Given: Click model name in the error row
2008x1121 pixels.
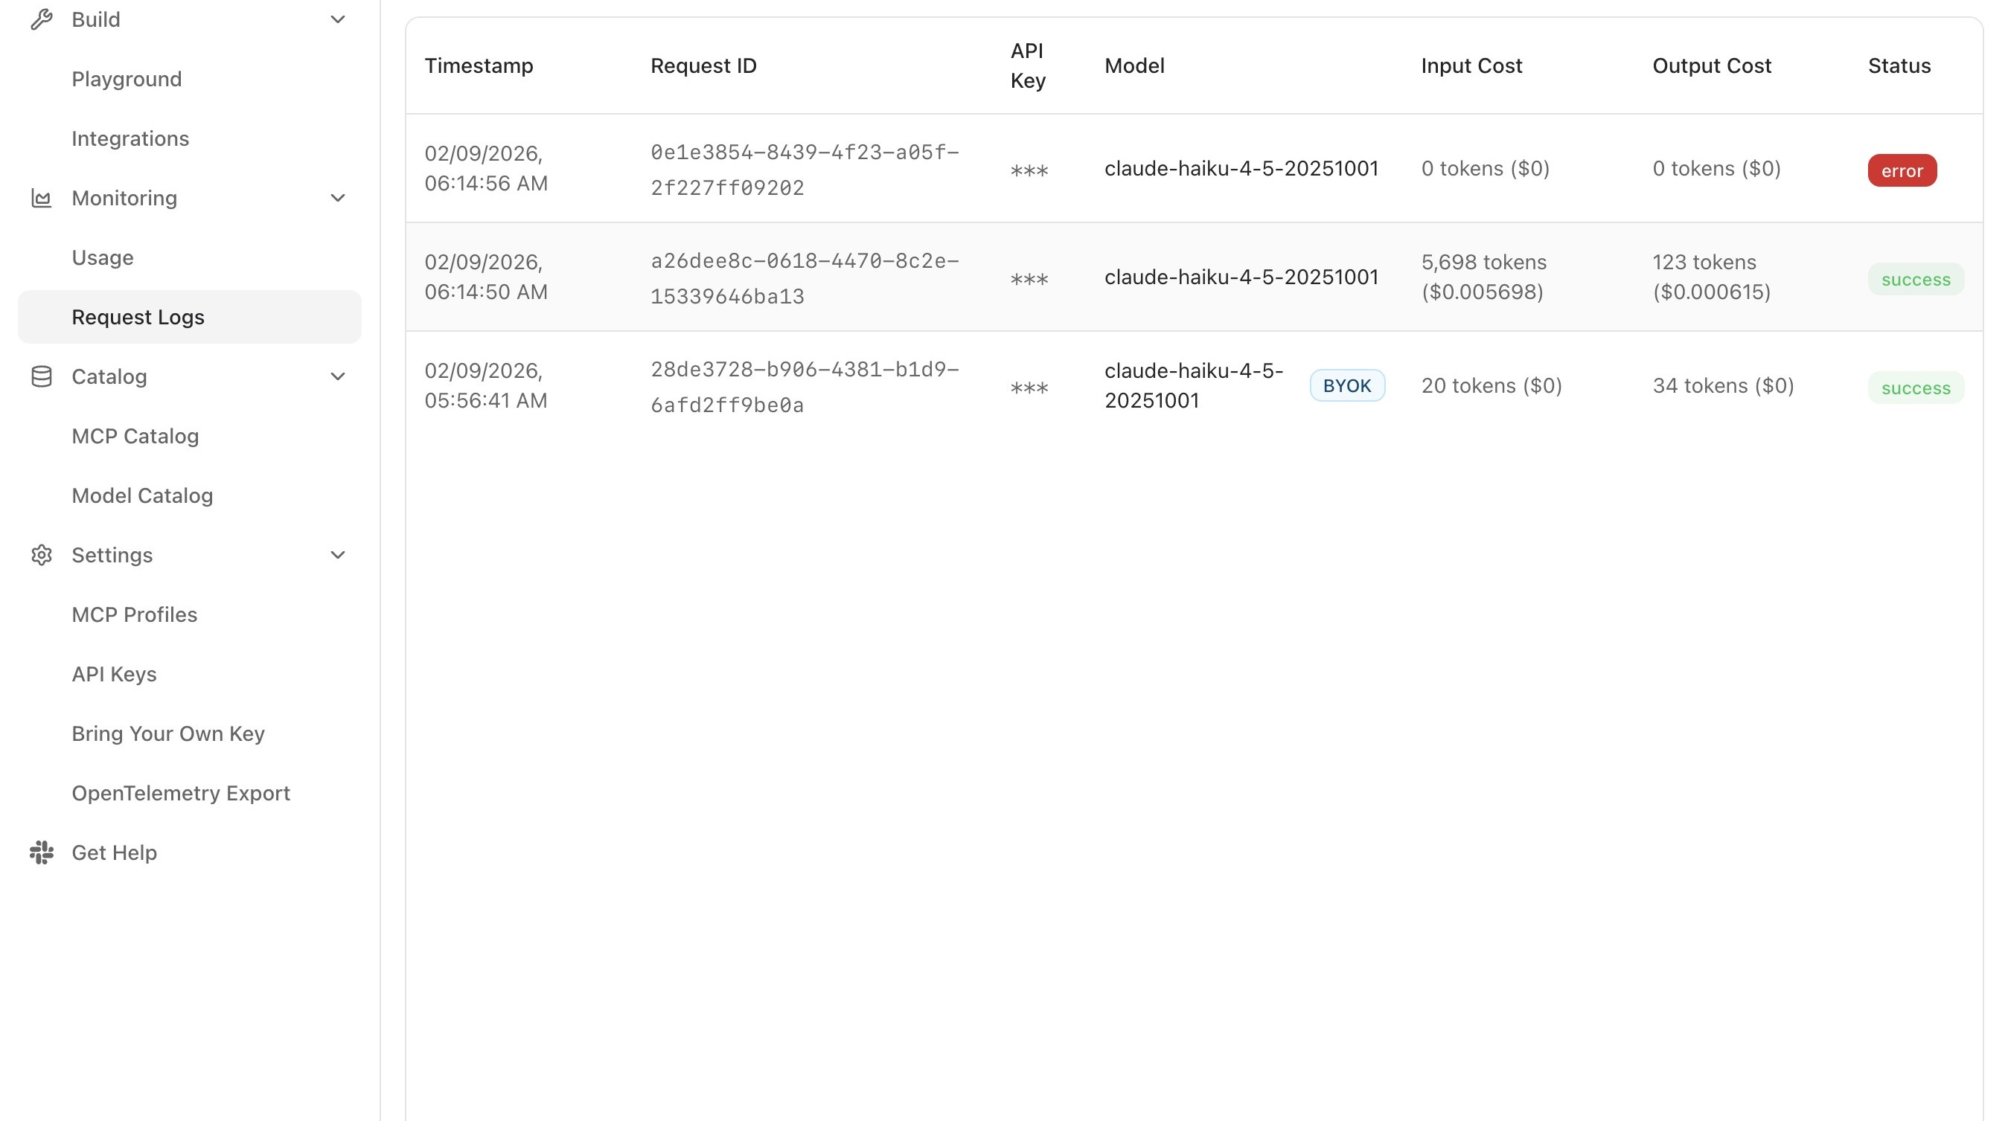Looking at the screenshot, I should coord(1241,168).
